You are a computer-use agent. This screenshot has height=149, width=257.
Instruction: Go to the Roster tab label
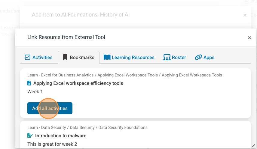179,57
